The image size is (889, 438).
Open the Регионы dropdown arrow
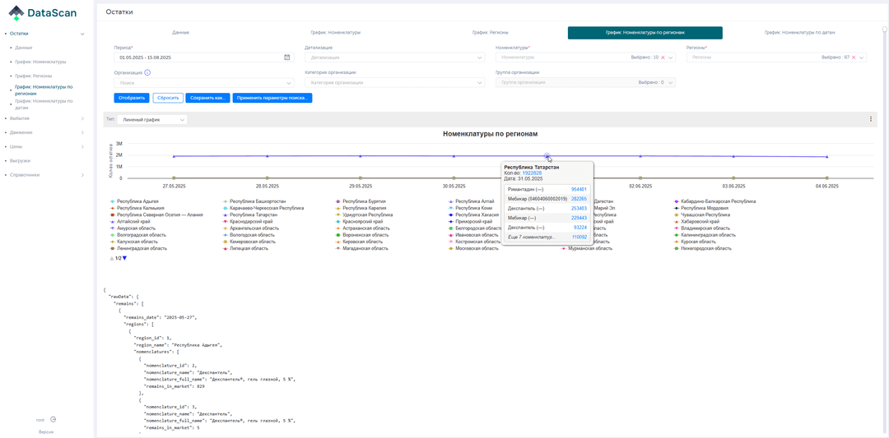click(x=862, y=58)
